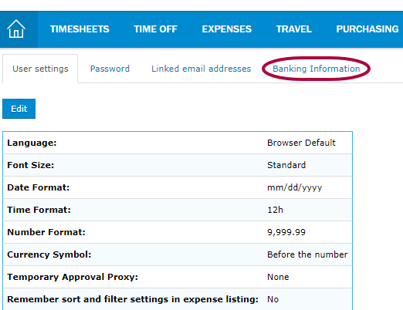Select the Language row
Image resolution: width=403 pixels, height=310 pixels.
178,143
